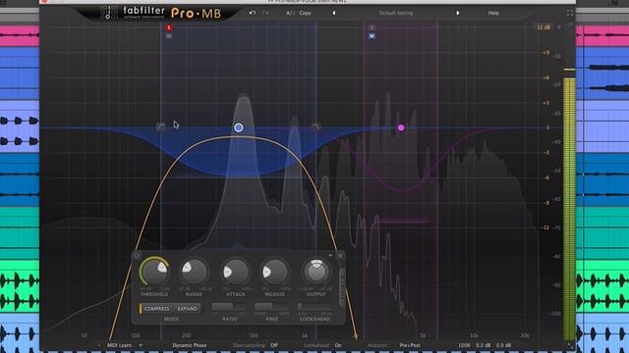Go to the previous preset arrow
629x353 pixels.
coord(334,13)
